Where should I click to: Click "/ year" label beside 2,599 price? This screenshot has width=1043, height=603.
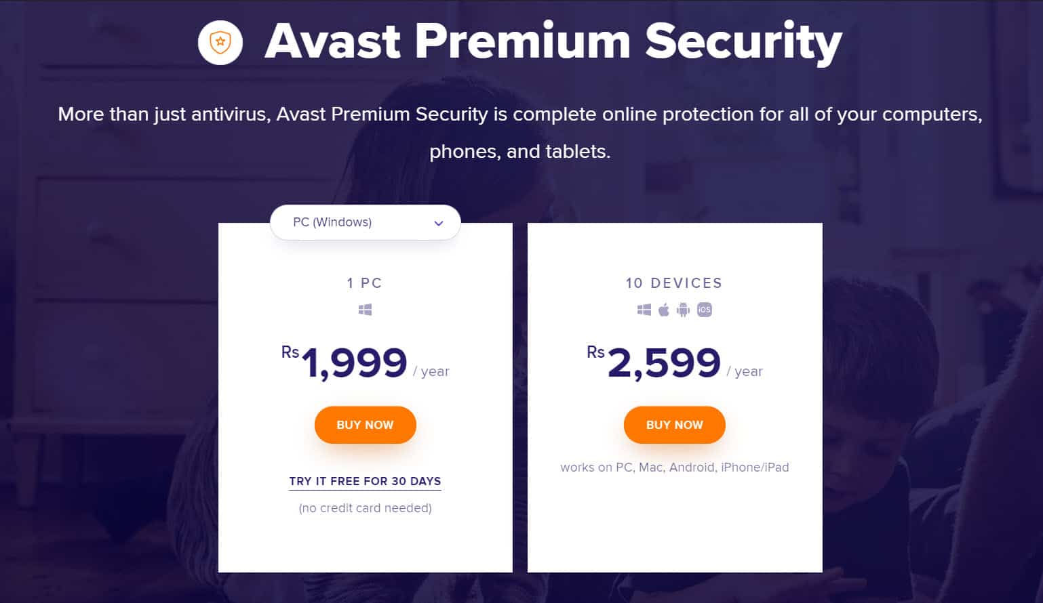745,371
